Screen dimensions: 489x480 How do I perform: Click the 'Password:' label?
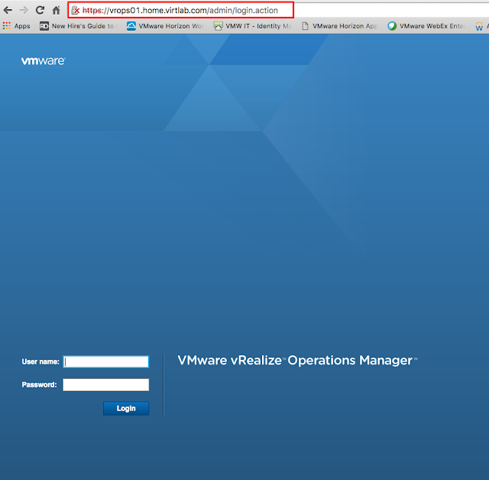(39, 384)
